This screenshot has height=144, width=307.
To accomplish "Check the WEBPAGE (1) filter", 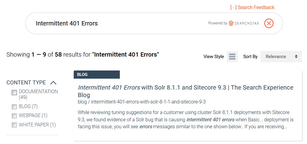I will pos(14,116).
